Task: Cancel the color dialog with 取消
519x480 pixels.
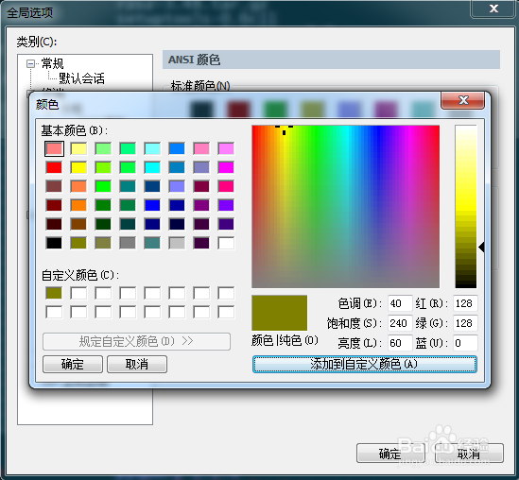Action: 137,364
